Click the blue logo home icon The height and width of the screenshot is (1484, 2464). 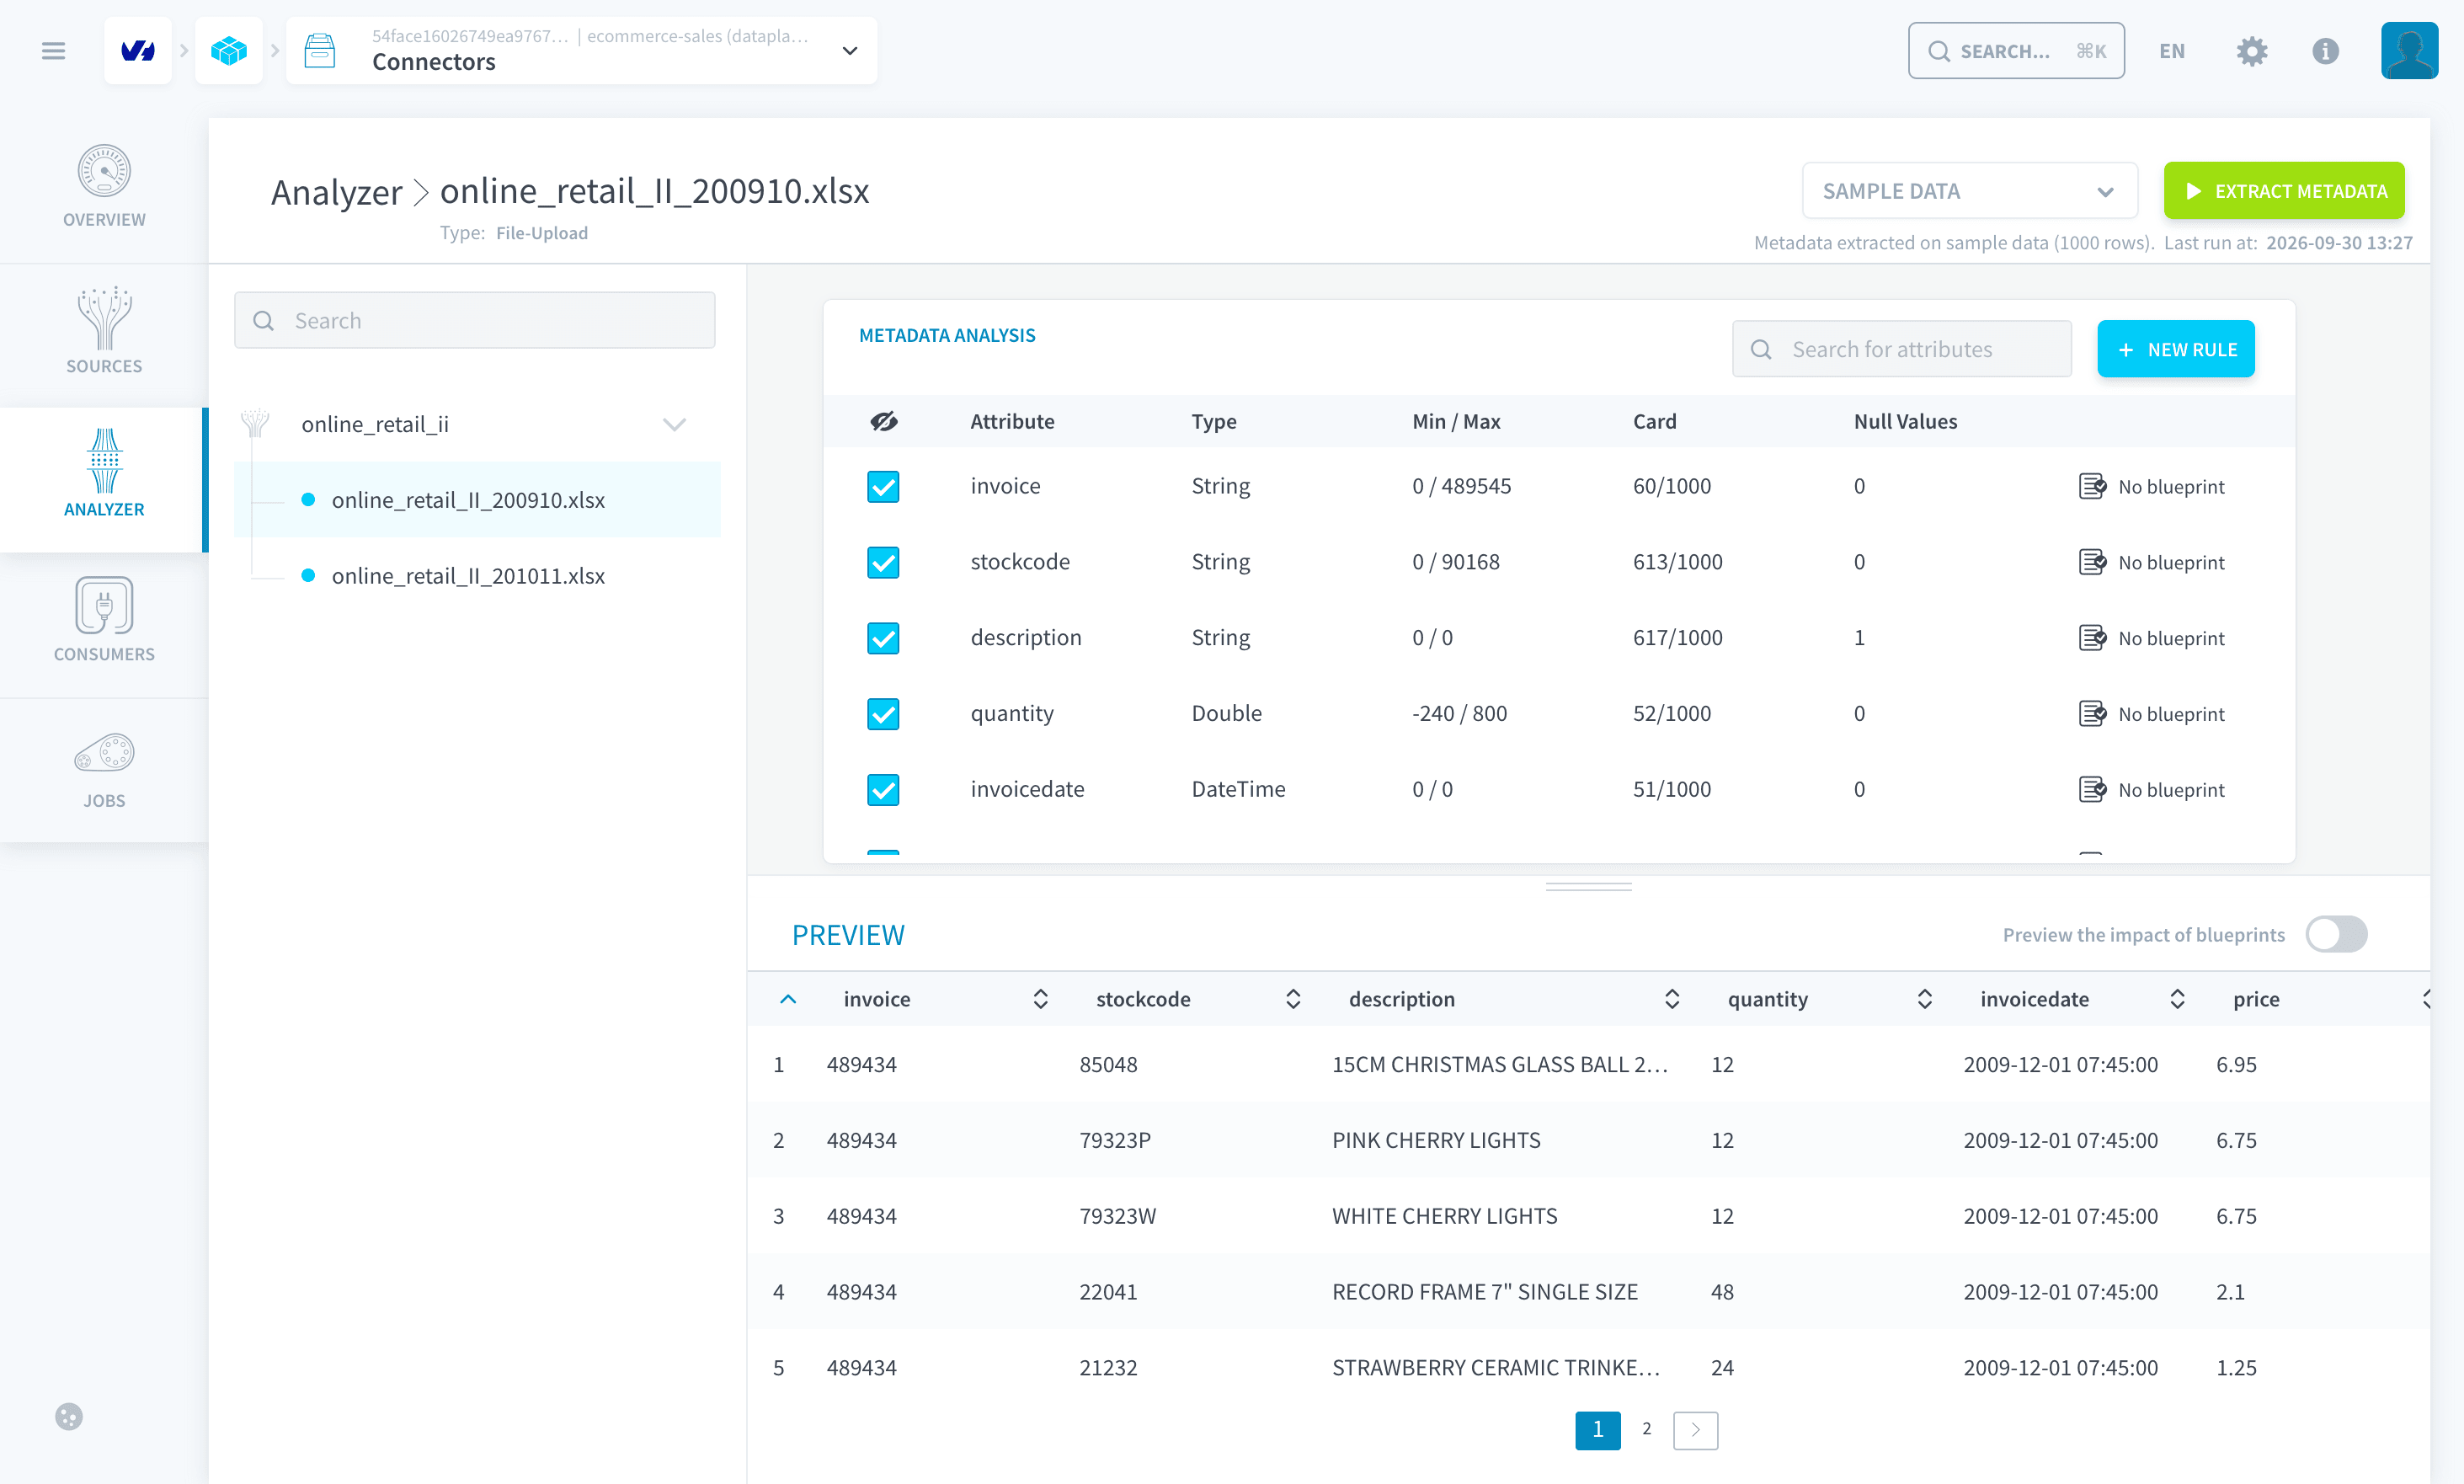pos(138,51)
